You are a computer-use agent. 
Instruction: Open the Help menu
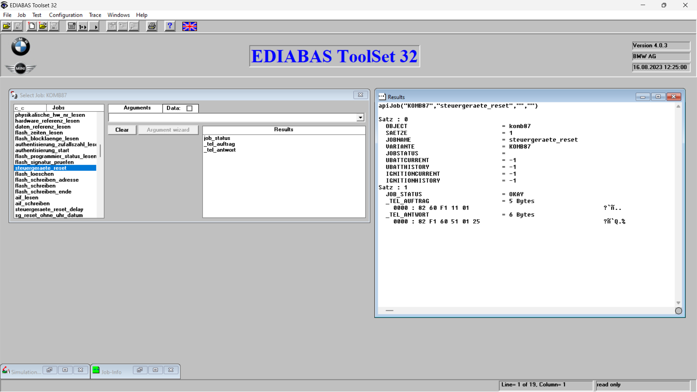pyautogui.click(x=142, y=15)
